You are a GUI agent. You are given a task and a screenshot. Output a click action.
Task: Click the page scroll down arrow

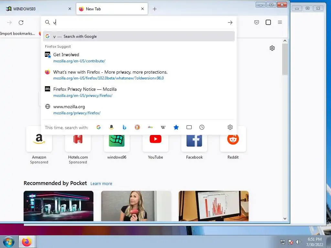point(285,219)
